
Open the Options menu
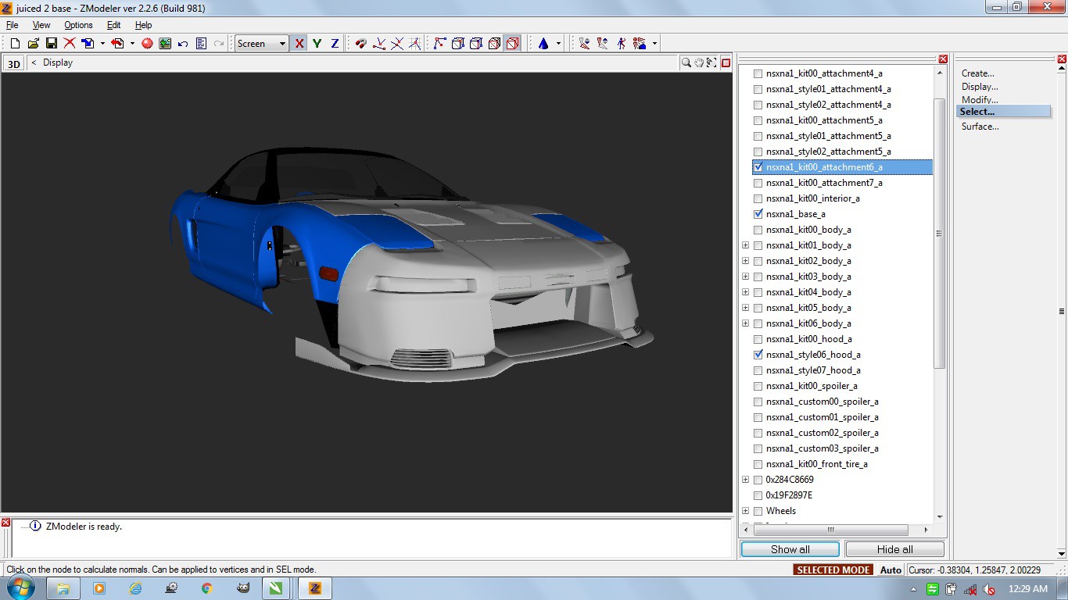[78, 25]
